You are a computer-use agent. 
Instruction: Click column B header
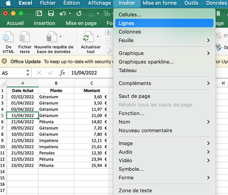pos(56,83)
